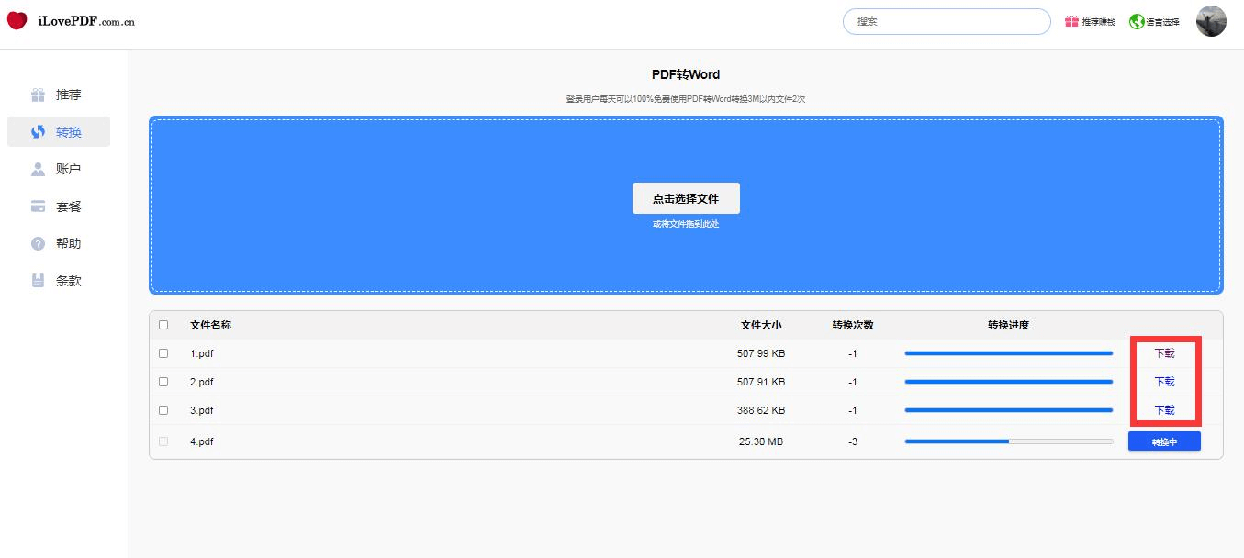Click the convert arrows icon in sidebar
Viewport: 1244px width, 558px height.
pyautogui.click(x=38, y=132)
